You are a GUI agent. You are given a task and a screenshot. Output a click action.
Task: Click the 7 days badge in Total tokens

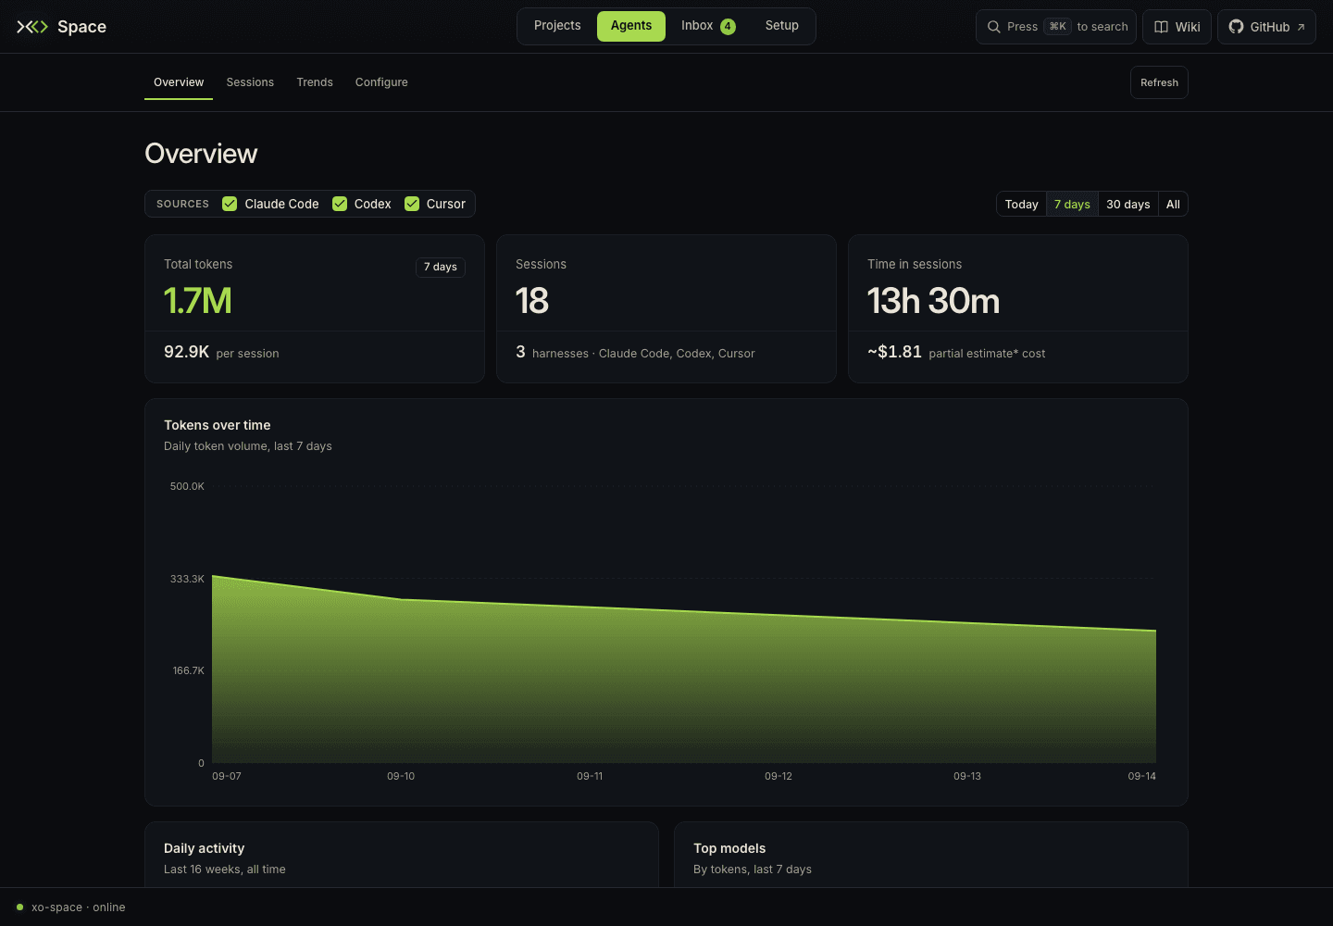point(440,267)
